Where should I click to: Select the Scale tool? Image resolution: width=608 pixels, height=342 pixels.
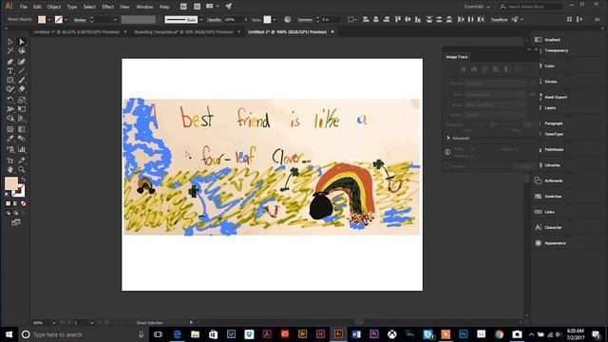pyautogui.click(x=22, y=100)
